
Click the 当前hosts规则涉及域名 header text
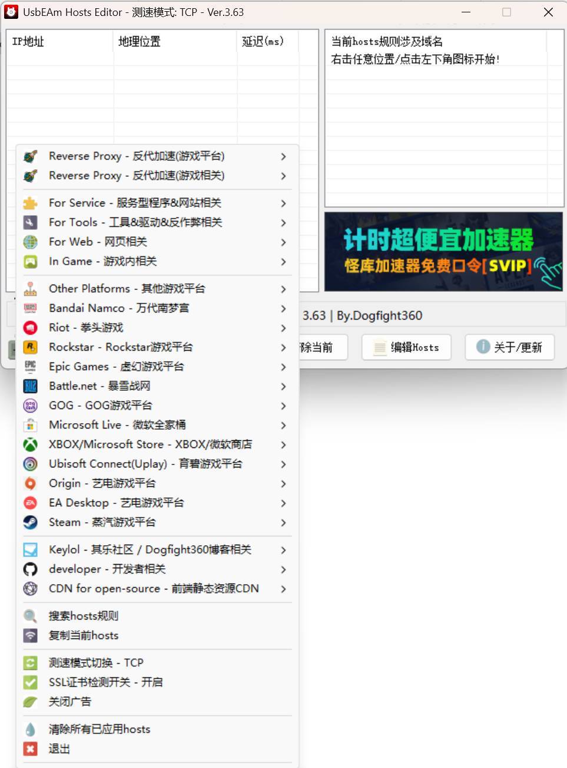coord(387,41)
